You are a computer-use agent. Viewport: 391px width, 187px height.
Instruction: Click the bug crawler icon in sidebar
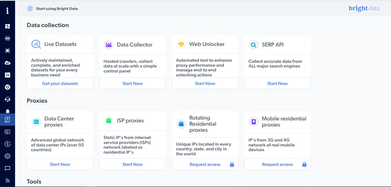(7, 51)
